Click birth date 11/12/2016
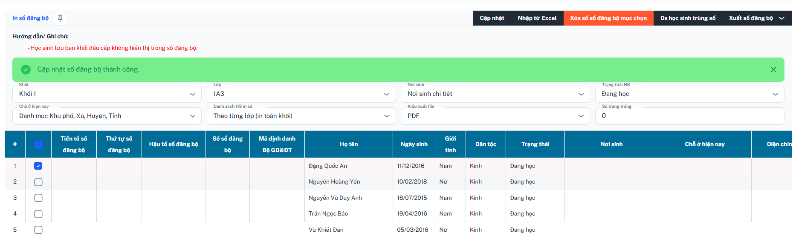793x236 pixels. pos(411,166)
